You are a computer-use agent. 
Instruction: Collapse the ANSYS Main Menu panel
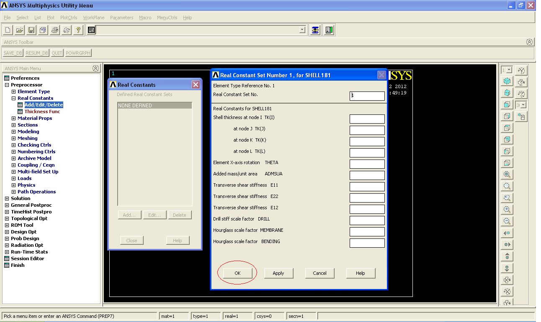tap(96, 68)
